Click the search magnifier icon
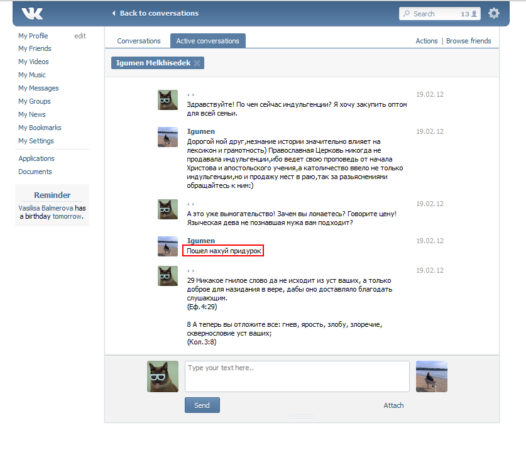This screenshot has height=450, width=526. pos(407,14)
